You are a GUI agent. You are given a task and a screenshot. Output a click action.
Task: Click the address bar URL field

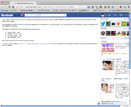(x=48, y=7)
